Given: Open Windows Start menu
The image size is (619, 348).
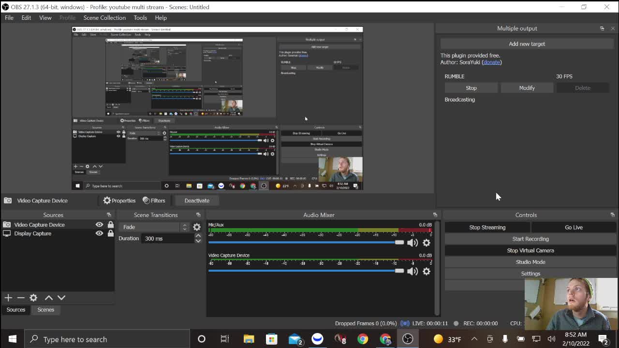Looking at the screenshot, I should click(12, 339).
